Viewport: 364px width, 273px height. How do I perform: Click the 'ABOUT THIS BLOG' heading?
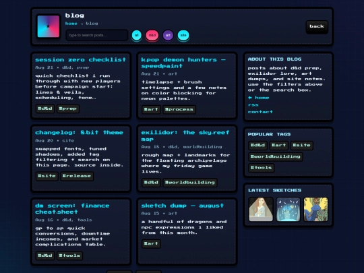(274, 59)
